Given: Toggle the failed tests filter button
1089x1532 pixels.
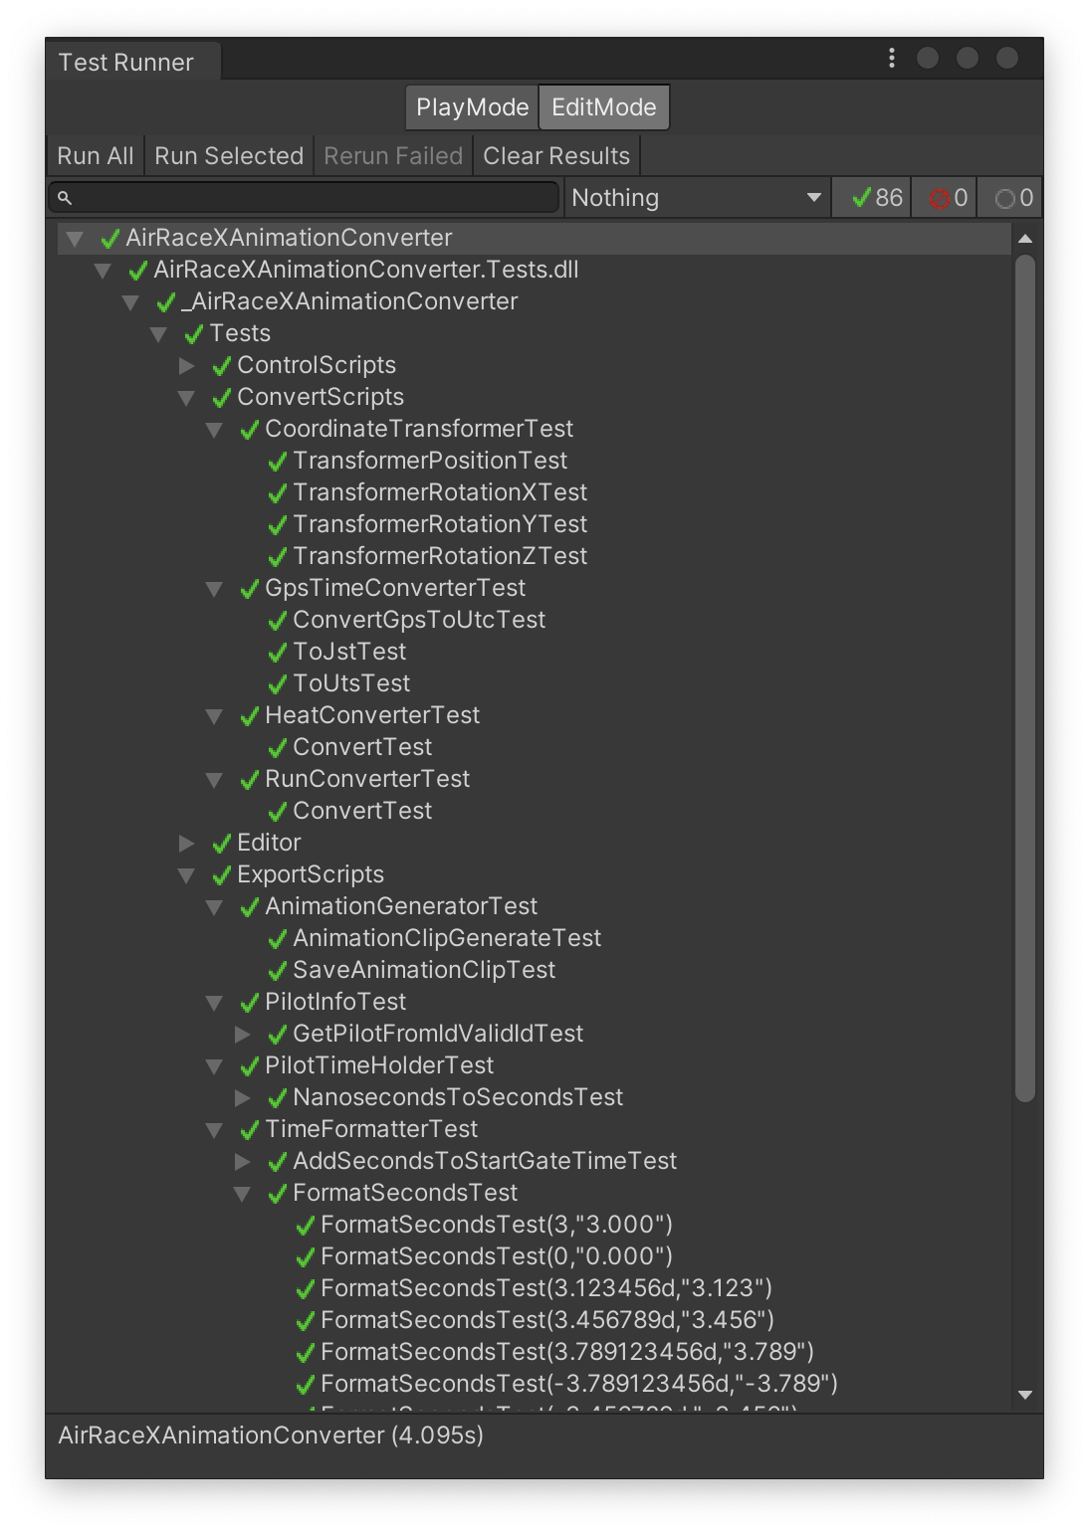Looking at the screenshot, I should (x=944, y=198).
